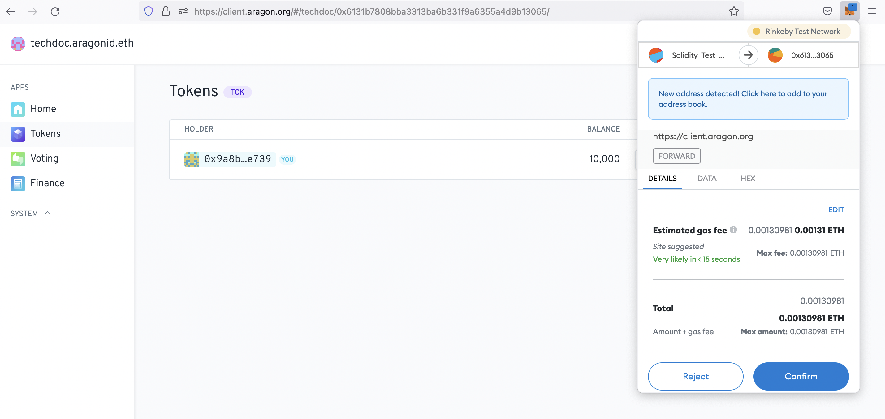The image size is (885, 419).
Task: Open the tracking protection shield icon
Action: coord(149,11)
